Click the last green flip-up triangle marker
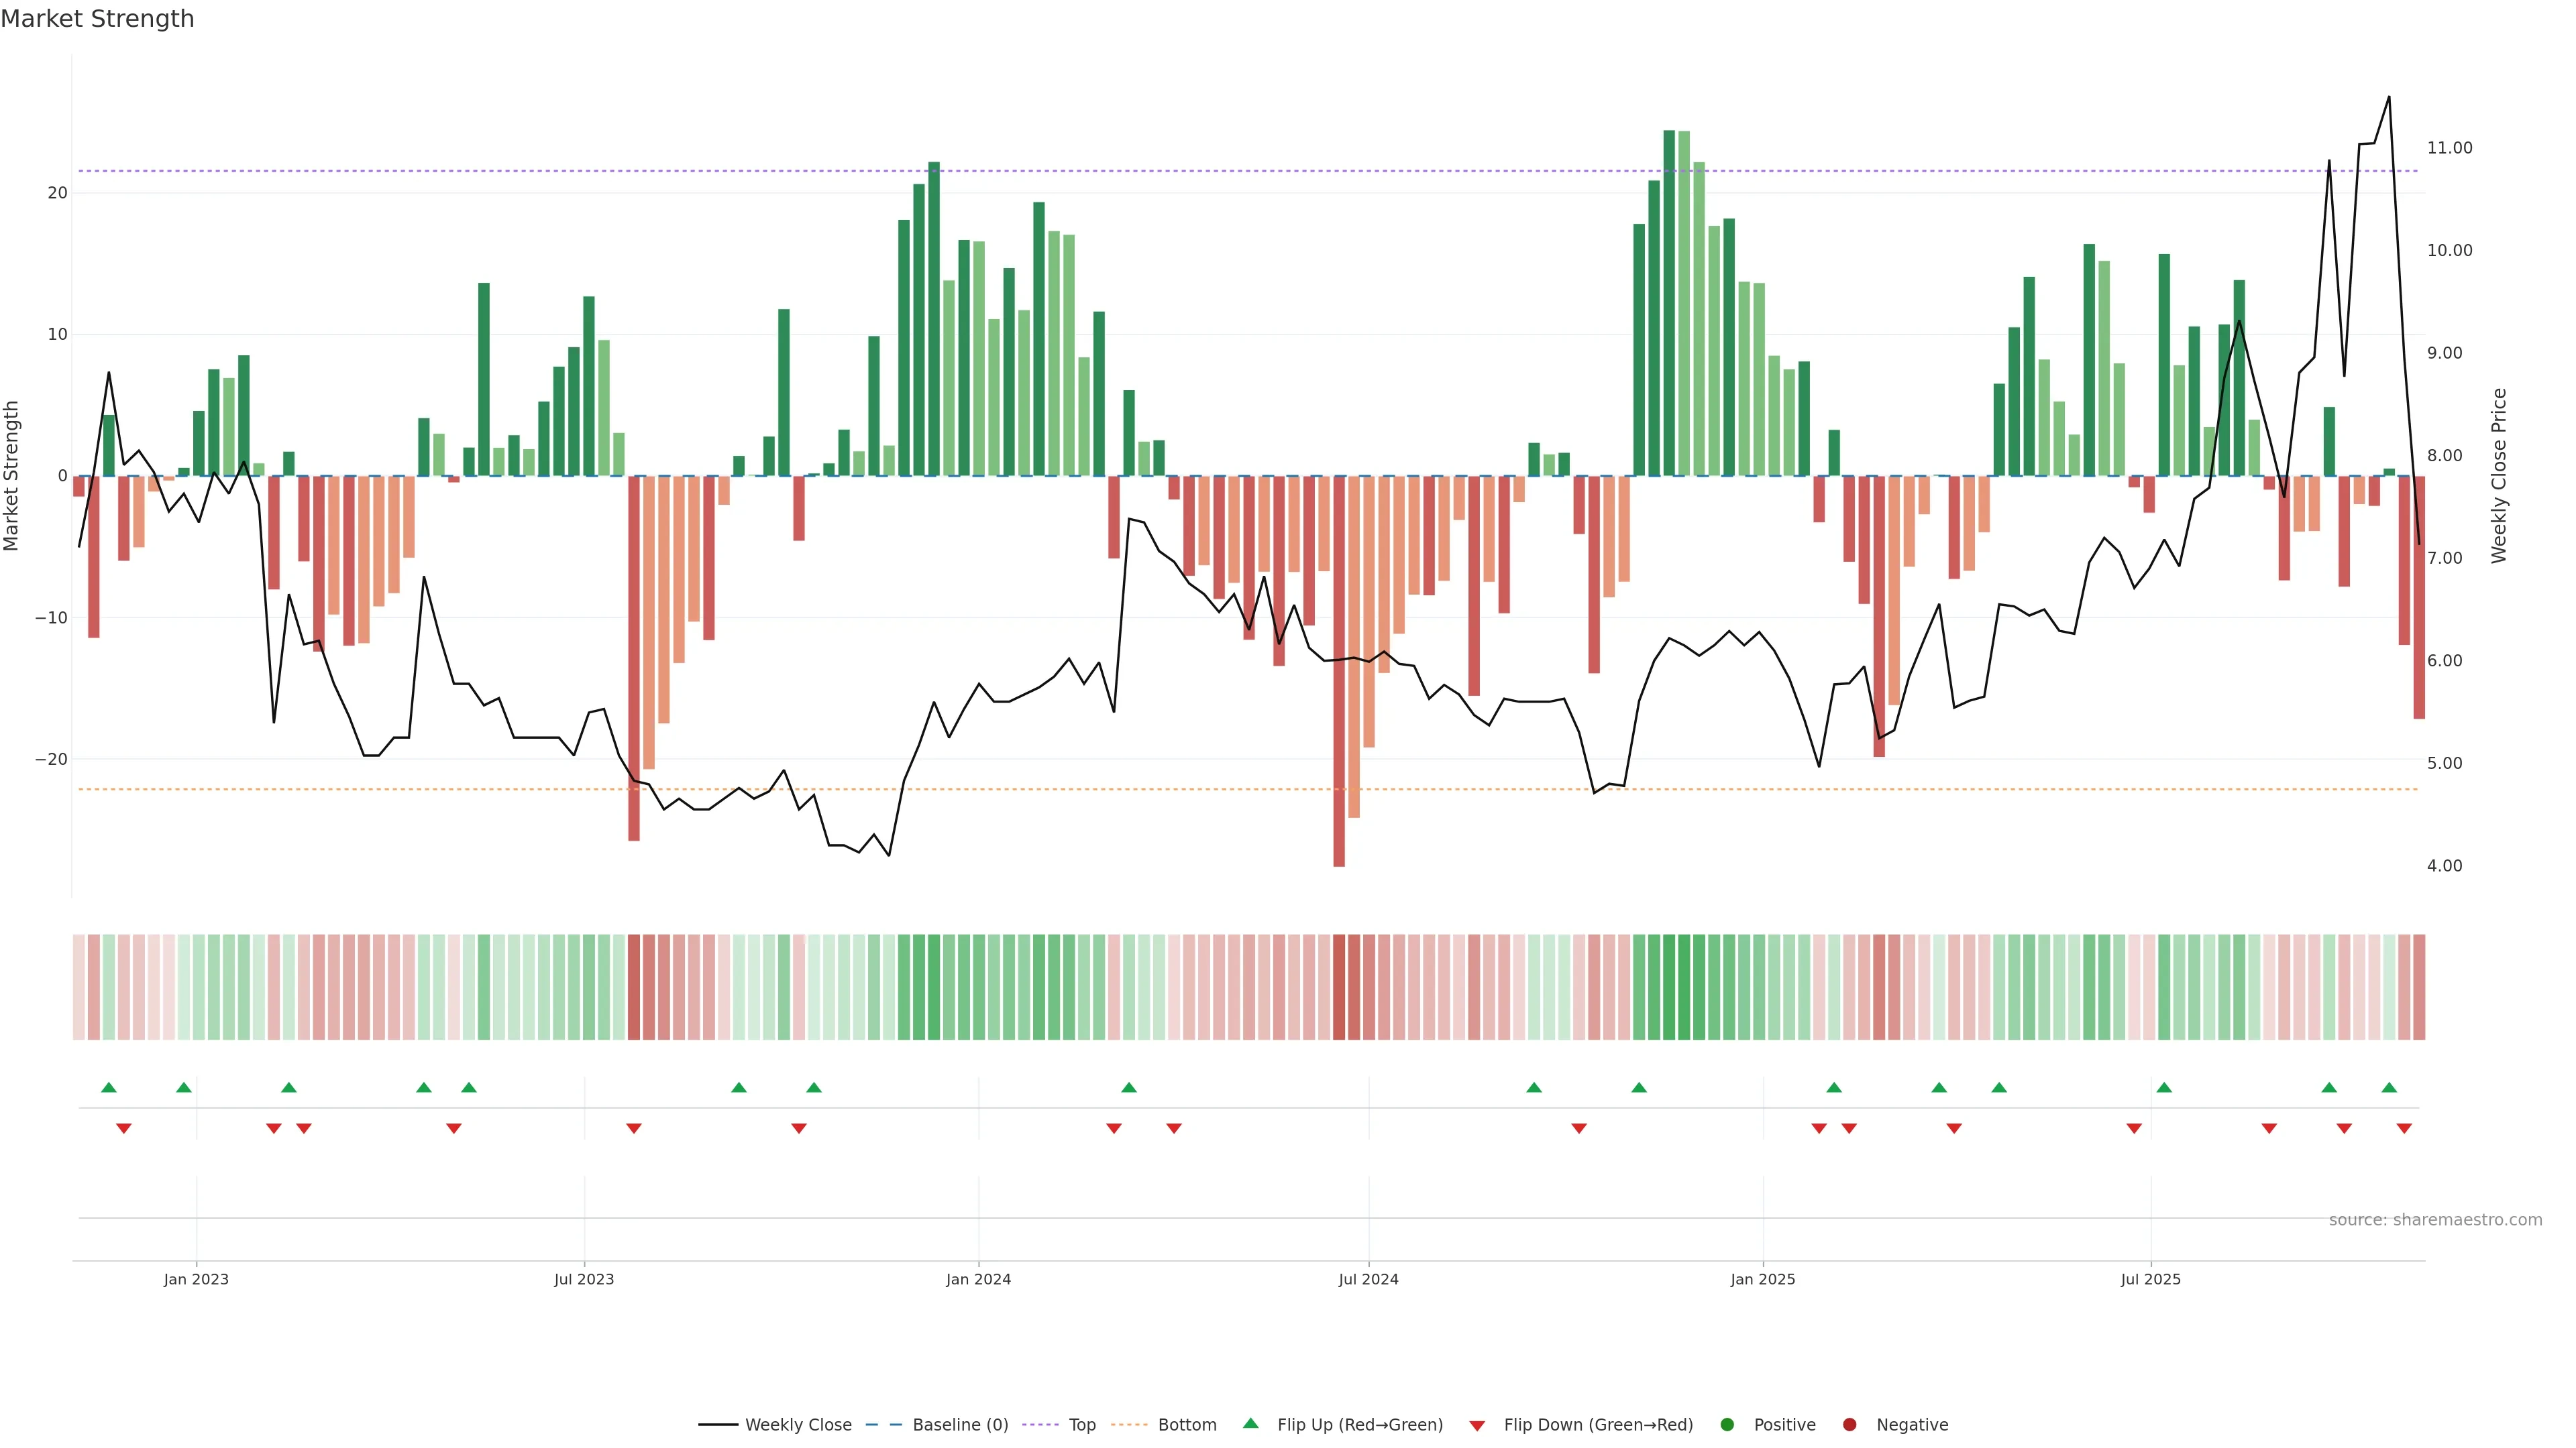Screen dimensions: 2576x1448 (2389, 1087)
